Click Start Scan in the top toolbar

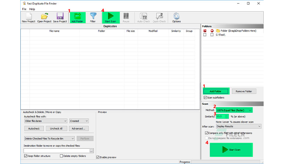tap(111, 18)
